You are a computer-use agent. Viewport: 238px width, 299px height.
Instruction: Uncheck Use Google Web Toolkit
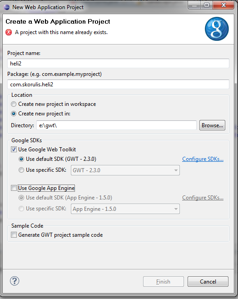click(14, 149)
